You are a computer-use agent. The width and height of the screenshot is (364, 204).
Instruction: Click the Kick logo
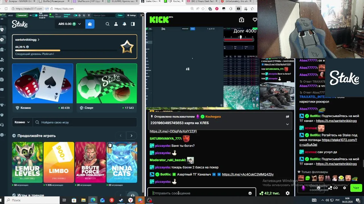pos(159,20)
